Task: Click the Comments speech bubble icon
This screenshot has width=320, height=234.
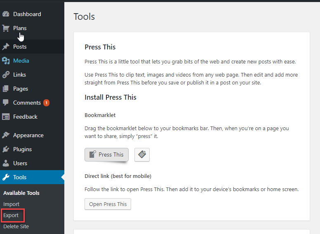Action: (x=6, y=103)
